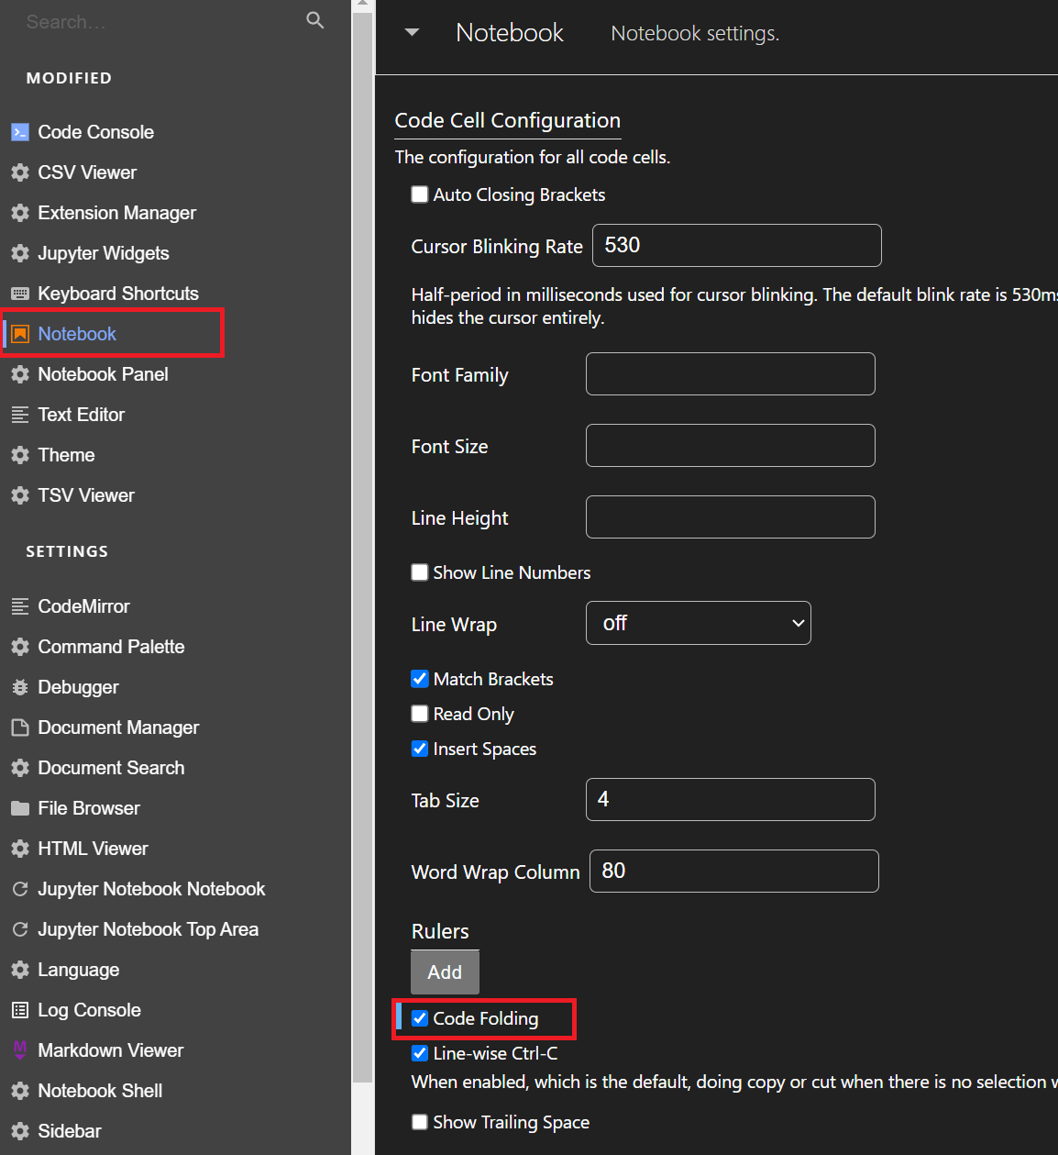This screenshot has height=1155, width=1058.
Task: Tick the Read Only checkbox
Action: tap(420, 714)
